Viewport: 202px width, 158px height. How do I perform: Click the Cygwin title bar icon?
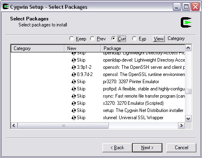(6, 7)
